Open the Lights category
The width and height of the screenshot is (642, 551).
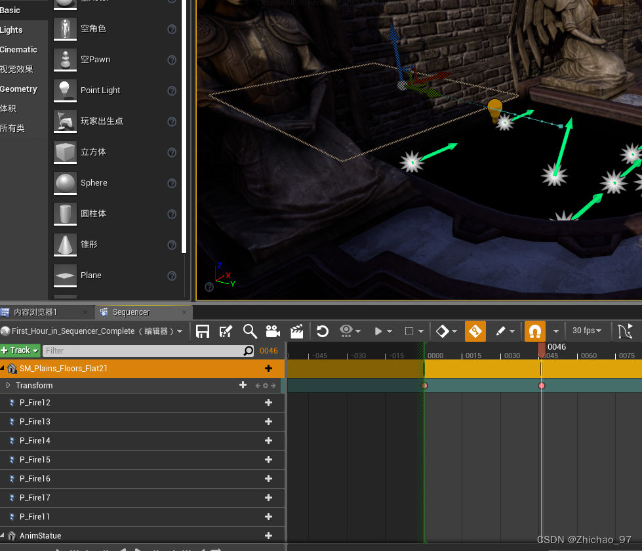[11, 30]
